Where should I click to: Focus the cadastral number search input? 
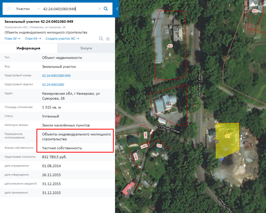click(69, 9)
